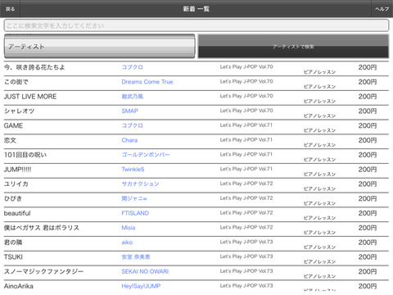Click ピアノレッスン label in JUMP!!!!! row
This screenshot has width=393, height=295.
[319, 174]
